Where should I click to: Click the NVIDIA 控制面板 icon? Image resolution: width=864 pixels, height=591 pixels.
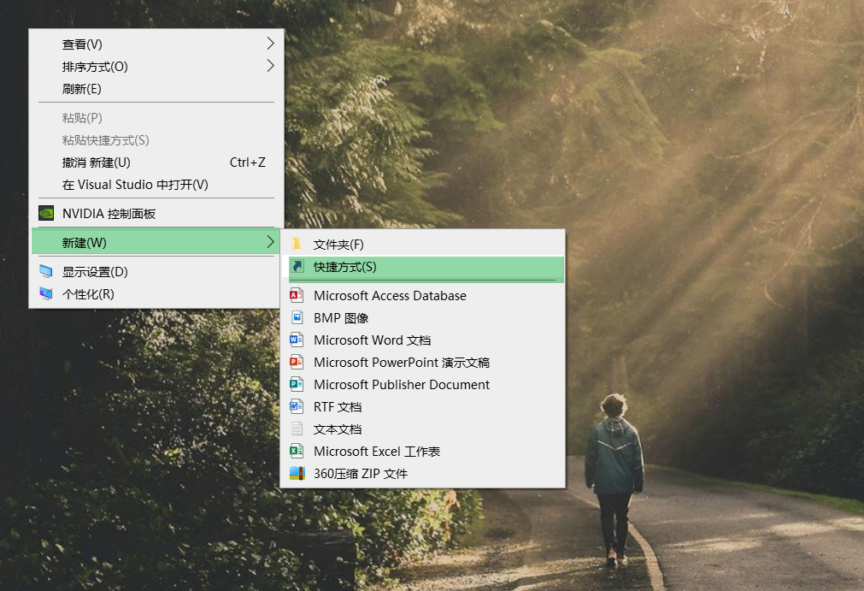(x=45, y=212)
